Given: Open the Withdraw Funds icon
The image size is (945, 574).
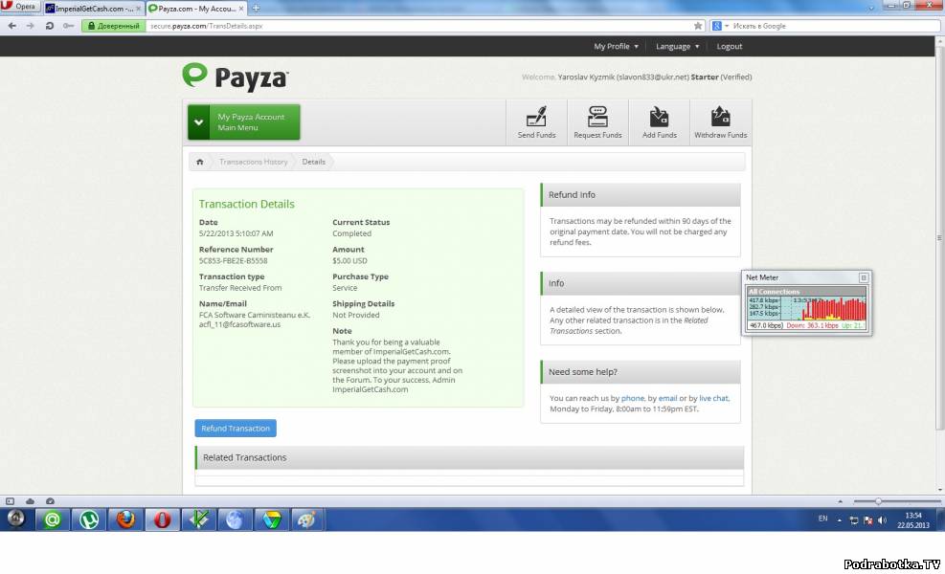Looking at the screenshot, I should pos(720,122).
